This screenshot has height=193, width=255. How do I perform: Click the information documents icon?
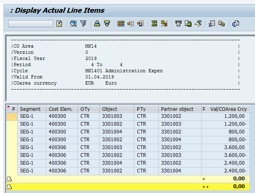click(x=235, y=24)
